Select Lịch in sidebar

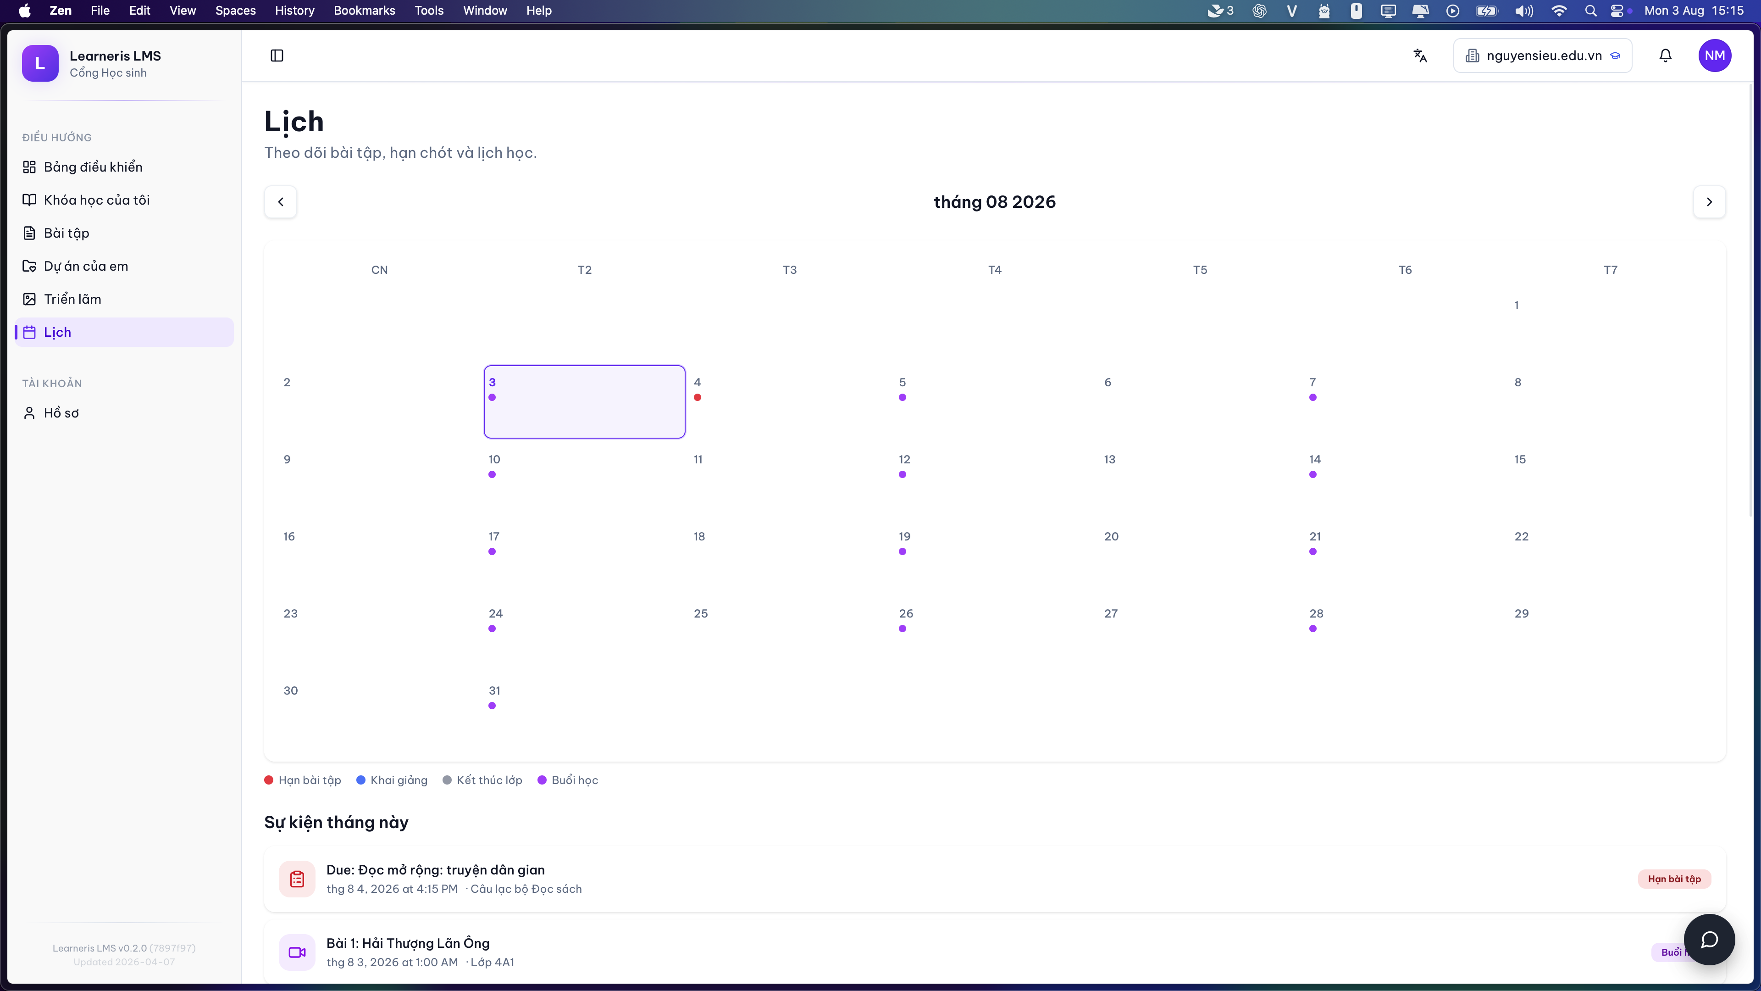(124, 332)
